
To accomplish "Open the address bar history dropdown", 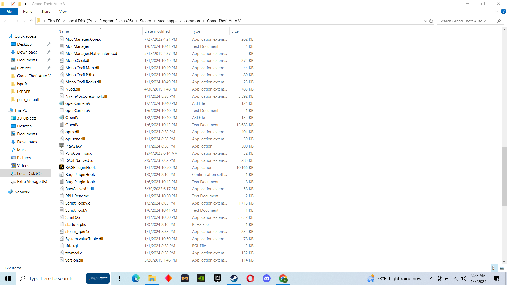I will 425,21.
